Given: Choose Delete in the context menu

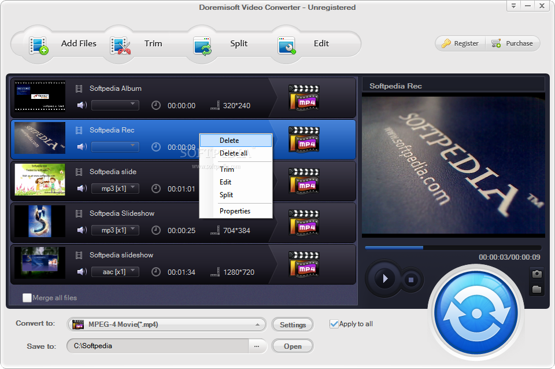Looking at the screenshot, I should point(236,141).
